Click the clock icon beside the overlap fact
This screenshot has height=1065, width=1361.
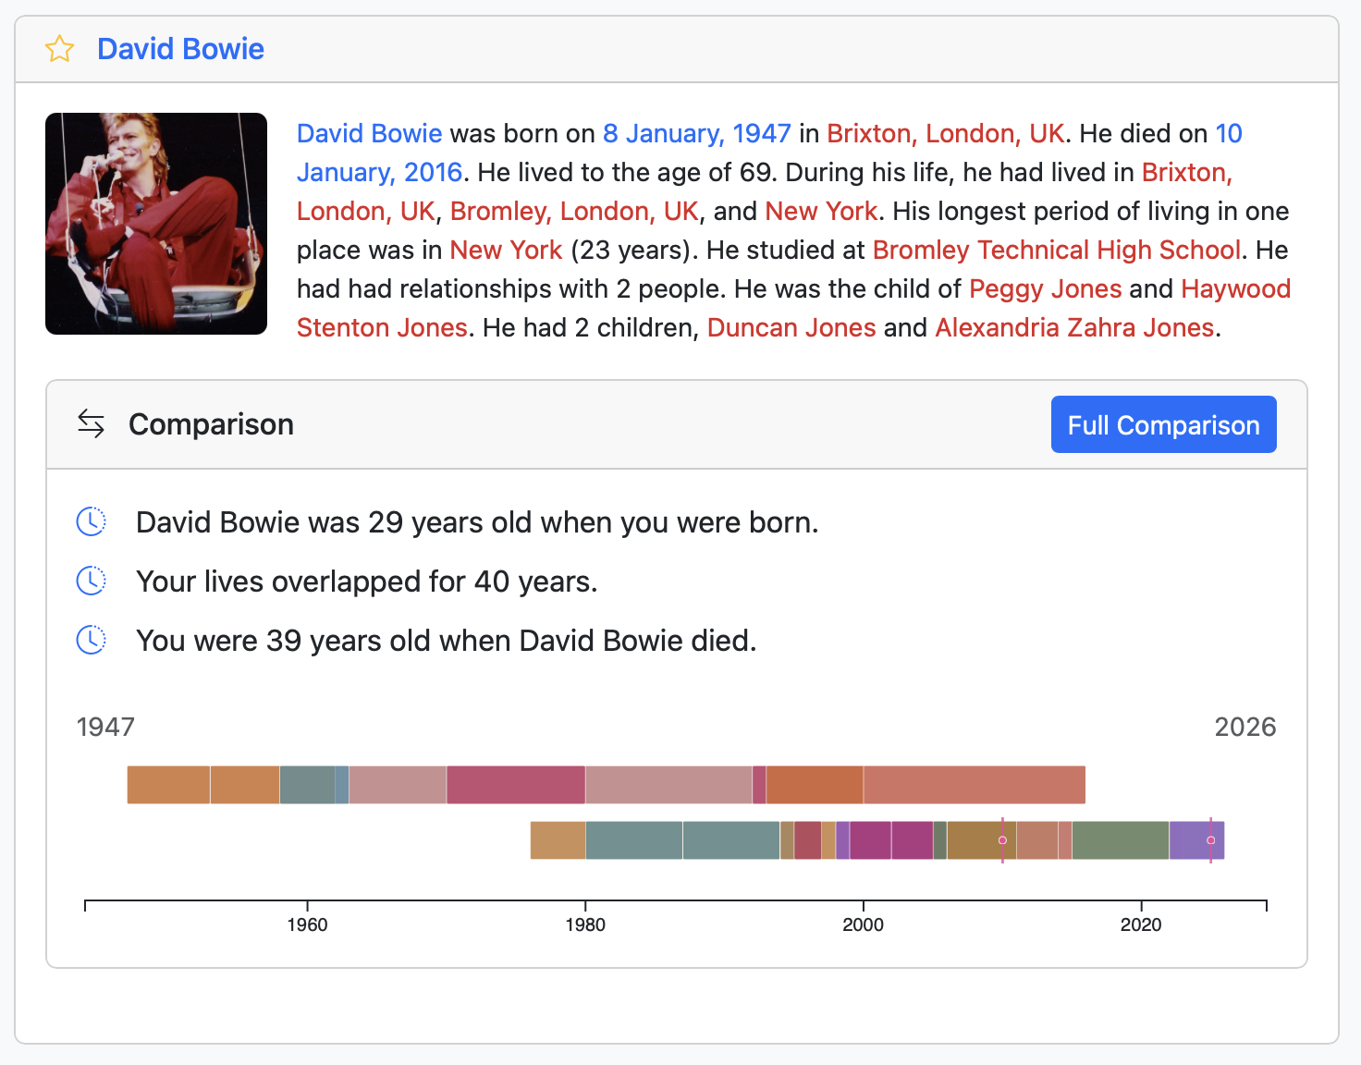[x=90, y=580]
